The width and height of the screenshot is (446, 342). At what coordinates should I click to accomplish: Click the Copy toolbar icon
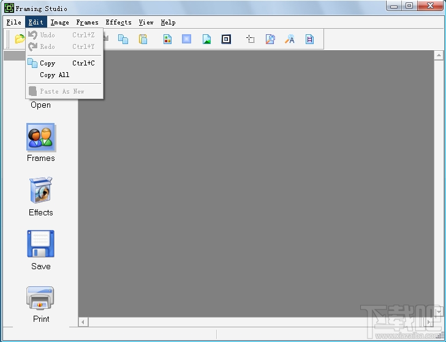tap(123, 39)
